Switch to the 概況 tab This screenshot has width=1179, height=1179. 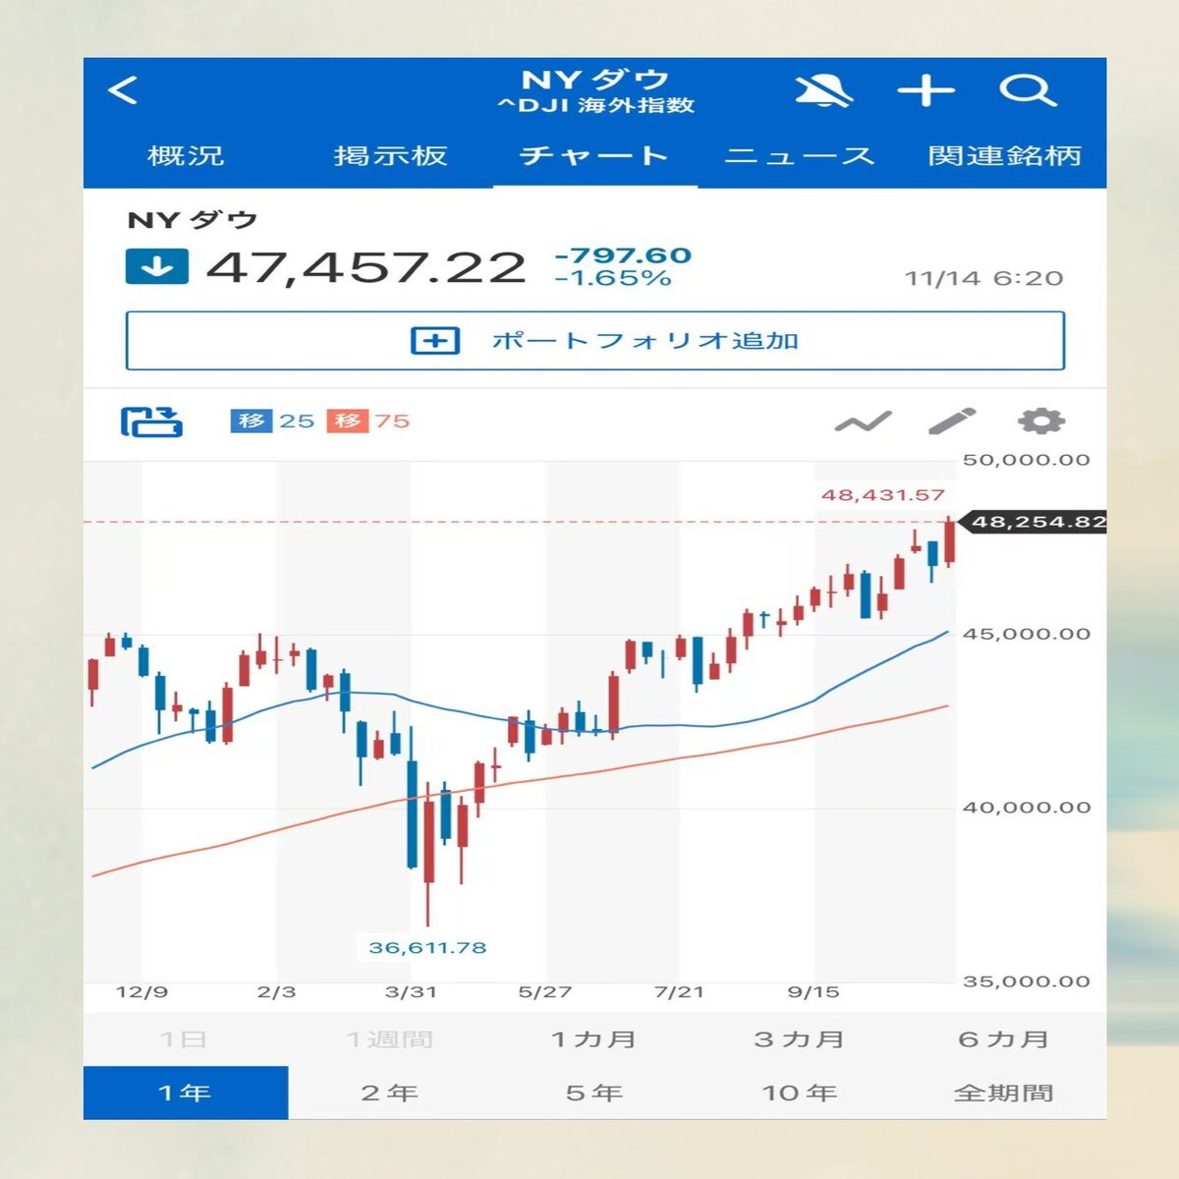(186, 156)
